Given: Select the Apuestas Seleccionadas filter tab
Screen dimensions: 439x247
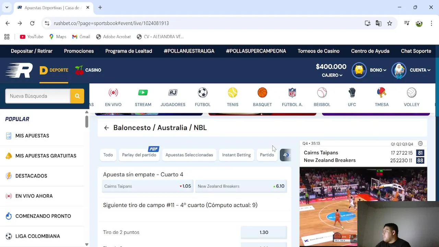Looking at the screenshot, I should pos(189,155).
